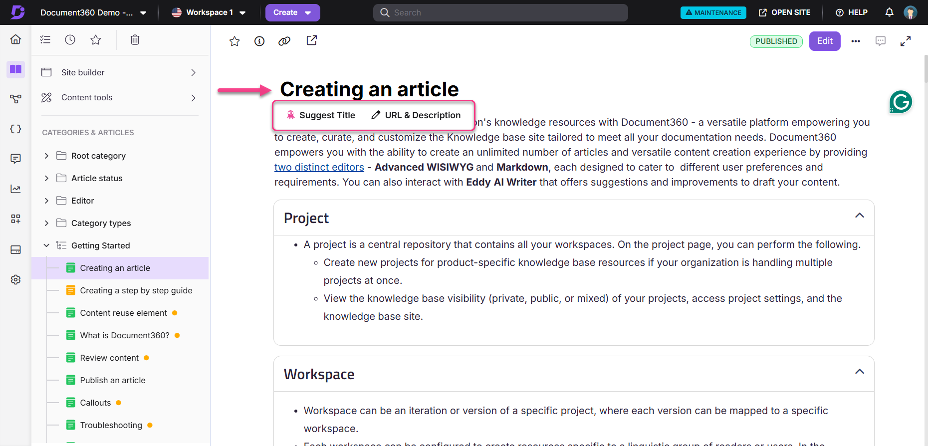Open the Create dropdown button

[292, 12]
